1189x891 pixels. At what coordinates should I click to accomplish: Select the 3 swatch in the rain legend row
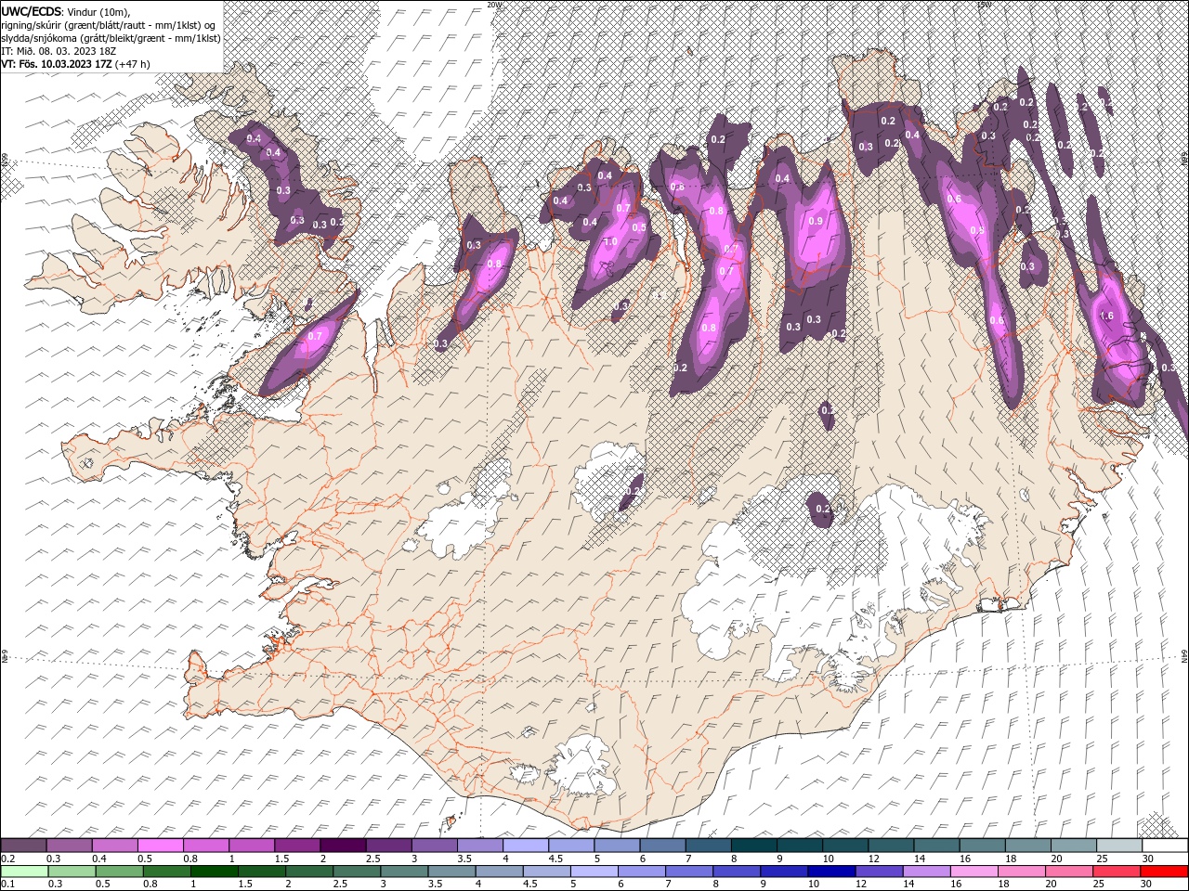(404, 872)
